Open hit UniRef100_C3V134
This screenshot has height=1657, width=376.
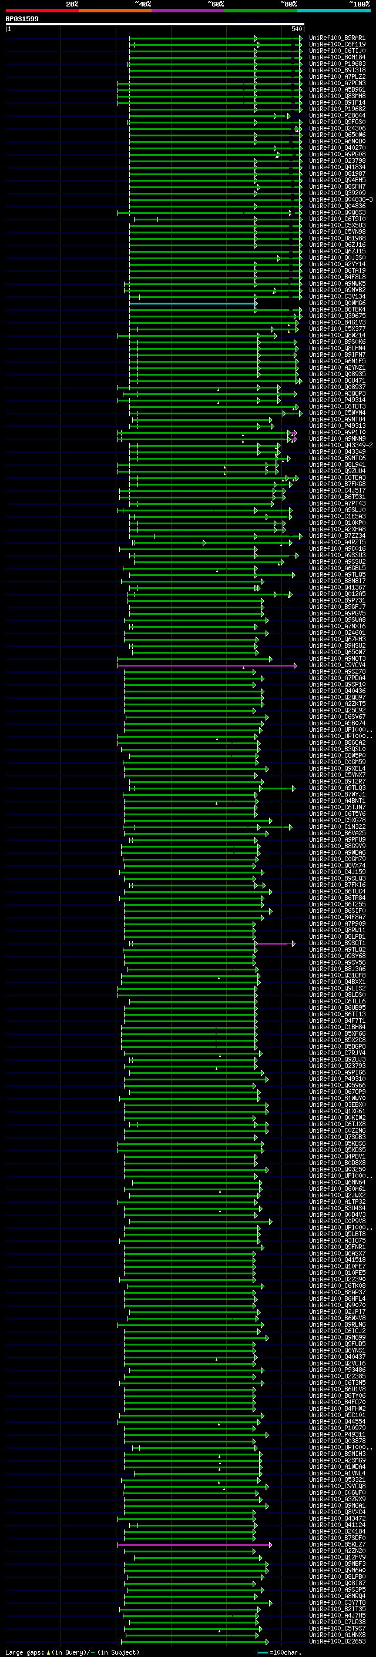(x=337, y=296)
